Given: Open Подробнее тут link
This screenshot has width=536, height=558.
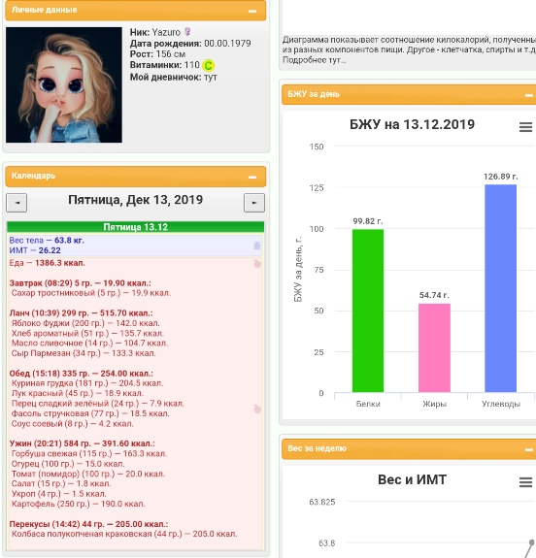Looking at the screenshot, I should click(314, 60).
